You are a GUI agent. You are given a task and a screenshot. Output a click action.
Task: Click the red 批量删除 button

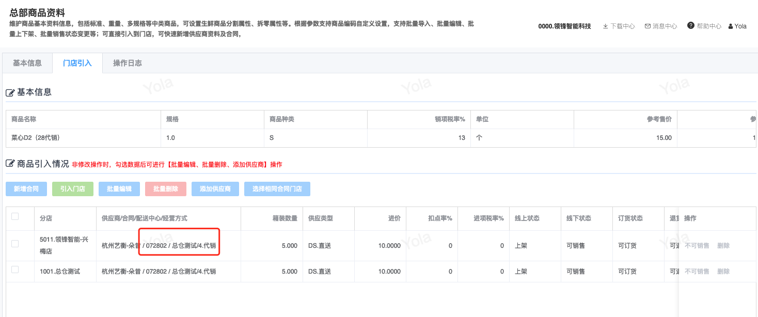point(166,189)
